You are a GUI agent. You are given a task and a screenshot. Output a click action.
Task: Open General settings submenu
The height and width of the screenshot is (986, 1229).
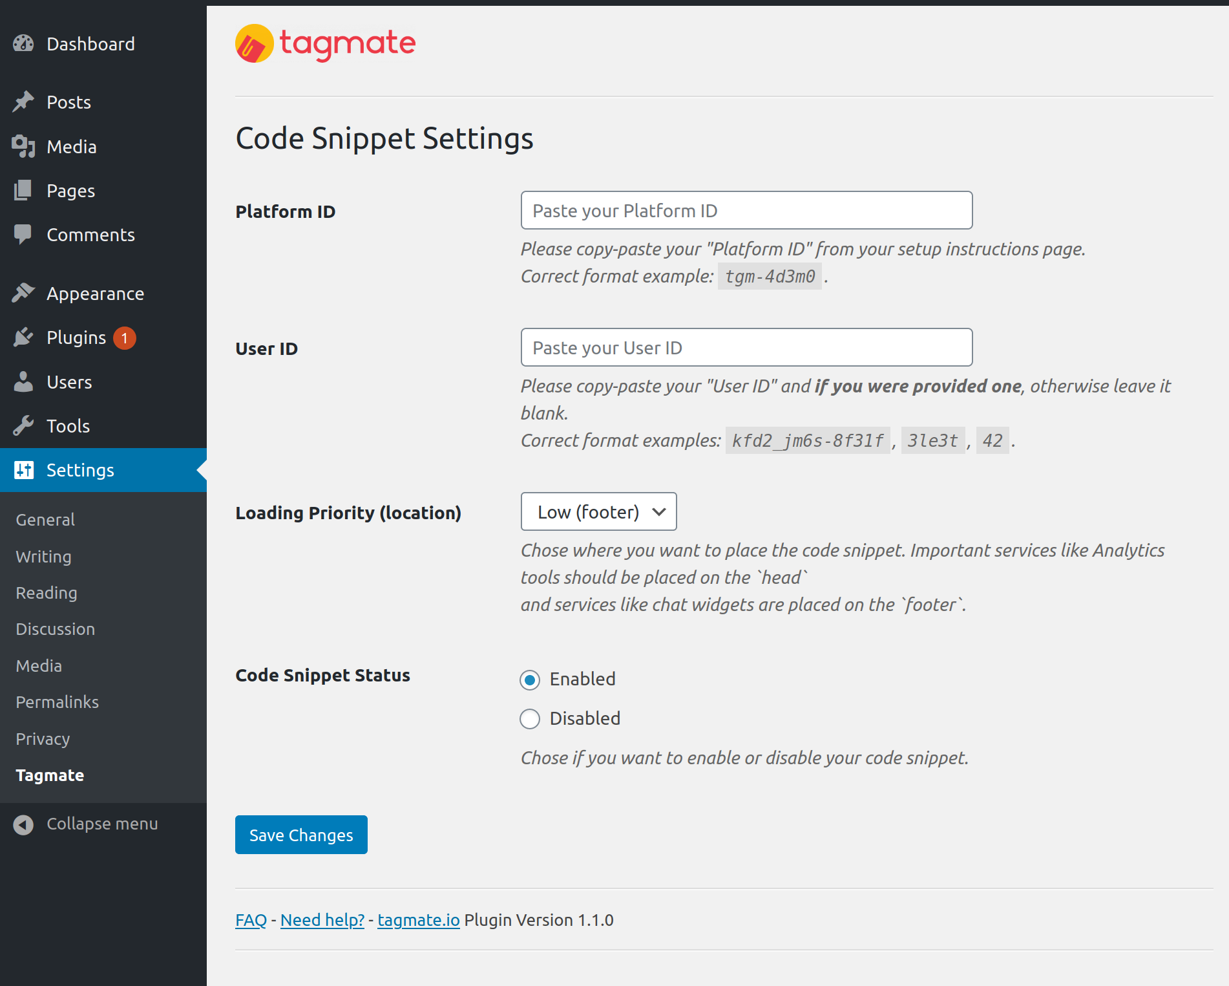(45, 520)
